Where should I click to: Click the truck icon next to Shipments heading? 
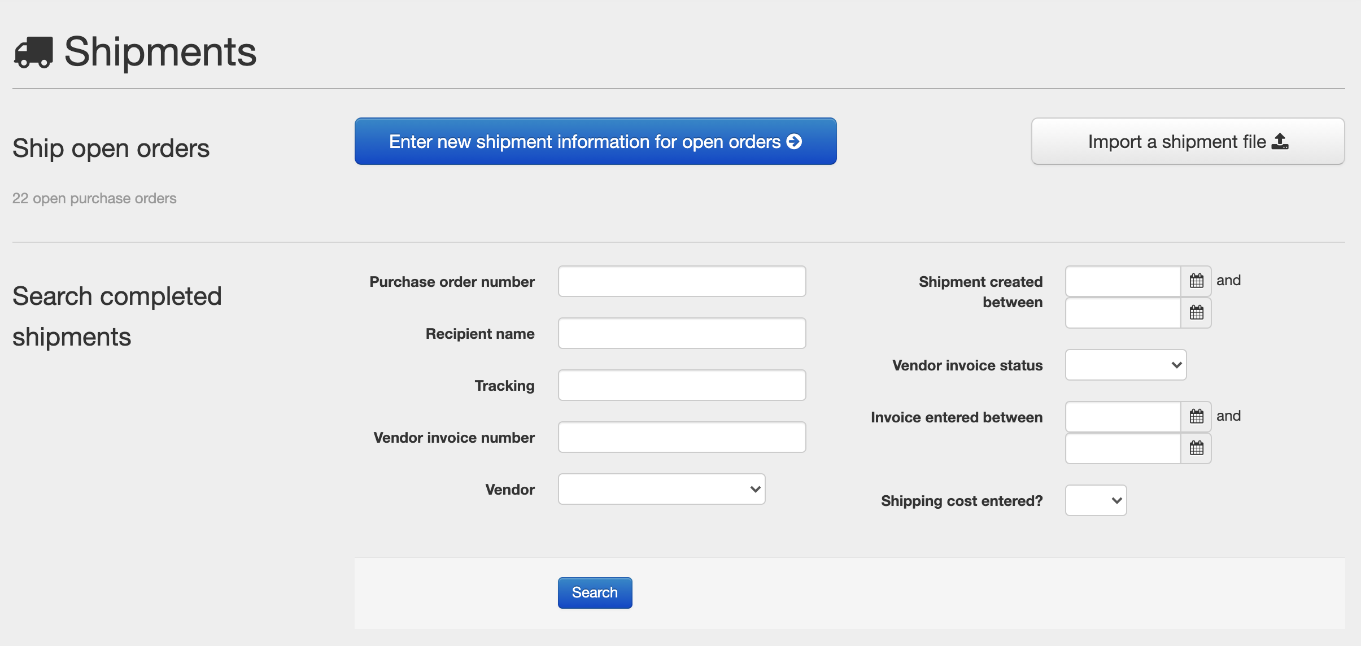[x=35, y=53]
